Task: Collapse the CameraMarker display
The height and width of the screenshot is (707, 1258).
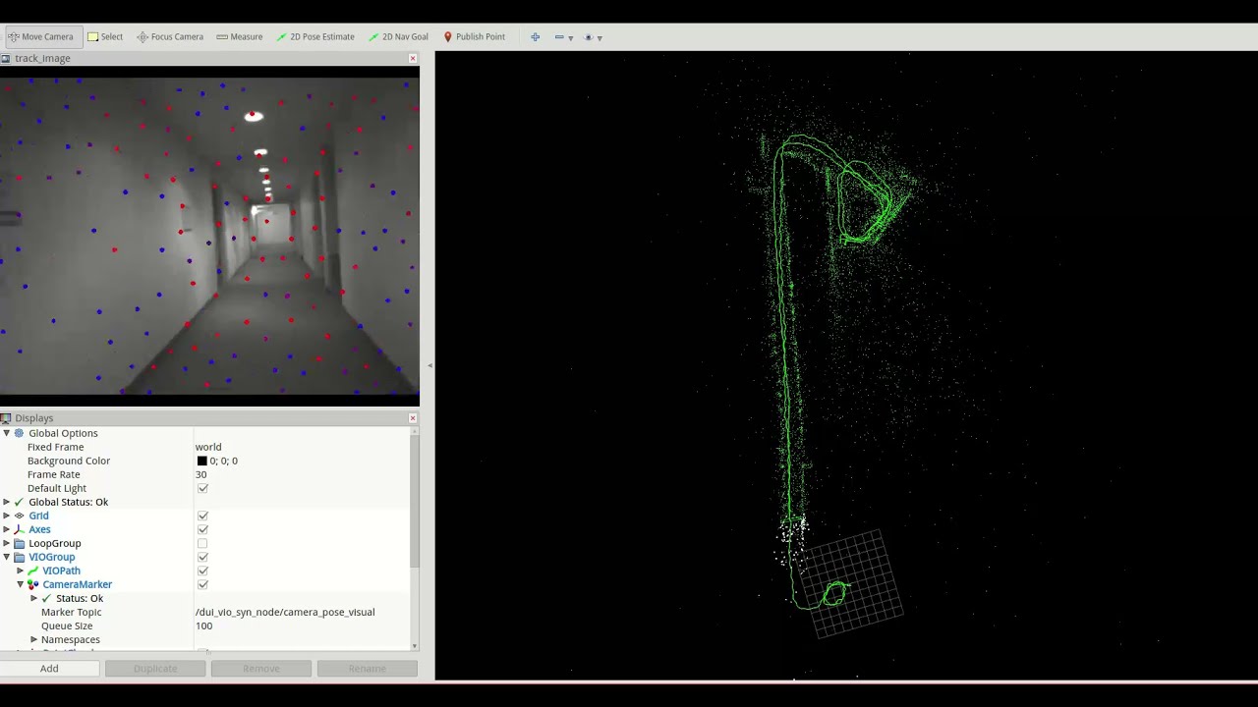Action: coord(20,584)
